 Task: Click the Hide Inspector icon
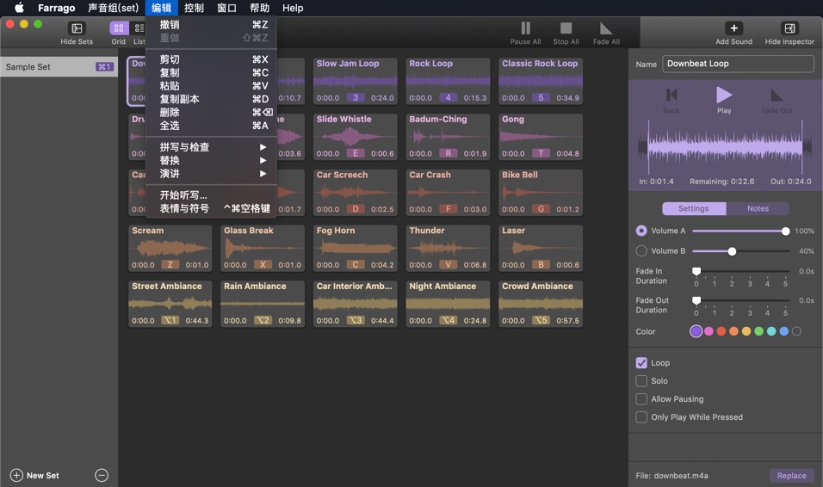pos(789,28)
